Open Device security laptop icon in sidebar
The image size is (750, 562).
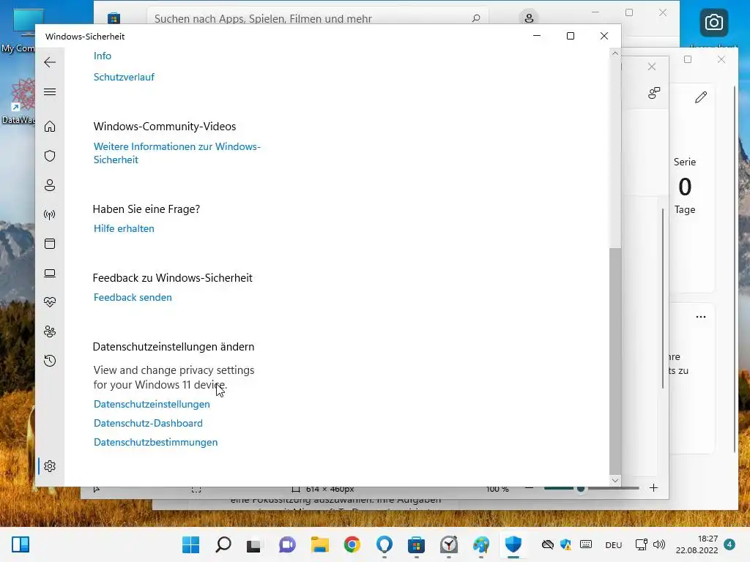tap(50, 273)
